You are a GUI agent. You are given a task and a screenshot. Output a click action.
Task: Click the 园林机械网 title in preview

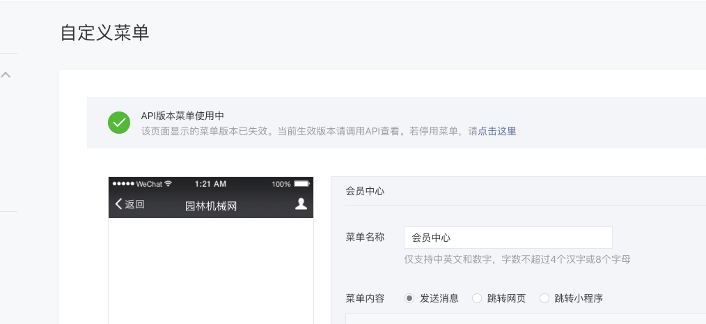(x=211, y=206)
